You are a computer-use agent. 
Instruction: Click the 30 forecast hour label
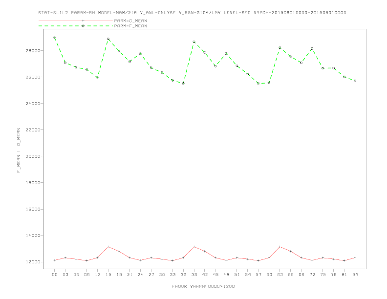click(162, 275)
